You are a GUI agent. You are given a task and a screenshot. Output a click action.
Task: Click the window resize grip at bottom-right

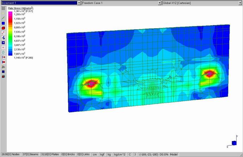241,155
